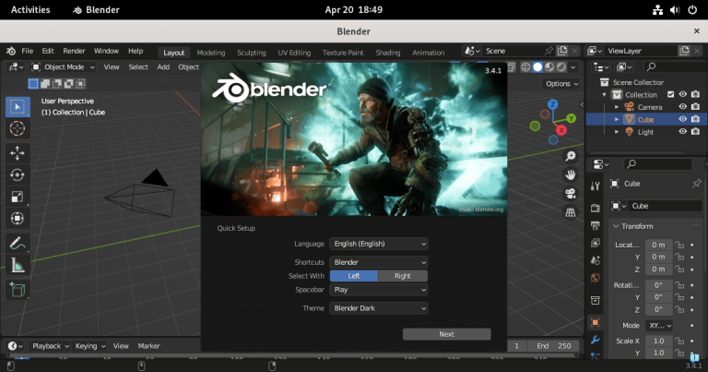The height and width of the screenshot is (372, 708).
Task: Choose Left for Select With
Action: click(354, 276)
